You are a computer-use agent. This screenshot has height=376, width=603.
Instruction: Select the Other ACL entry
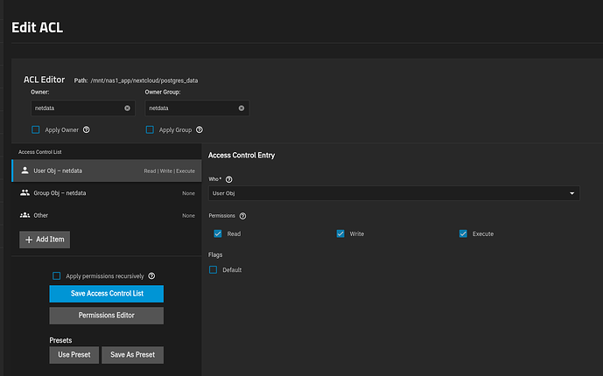click(x=107, y=215)
